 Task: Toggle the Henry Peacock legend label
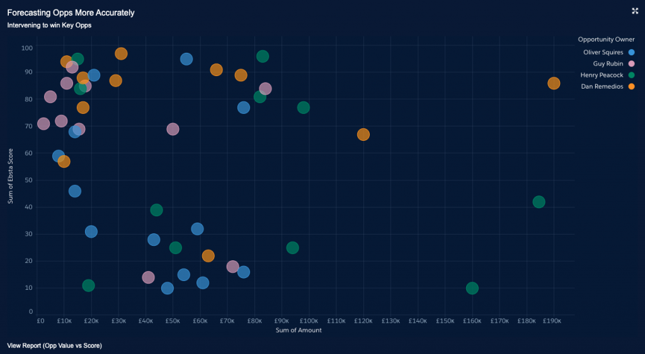coord(602,75)
